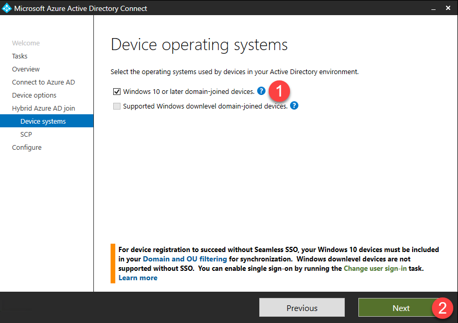
Task: Uncheck Windows 10 or later domain-joined devices
Action: pyautogui.click(x=117, y=92)
